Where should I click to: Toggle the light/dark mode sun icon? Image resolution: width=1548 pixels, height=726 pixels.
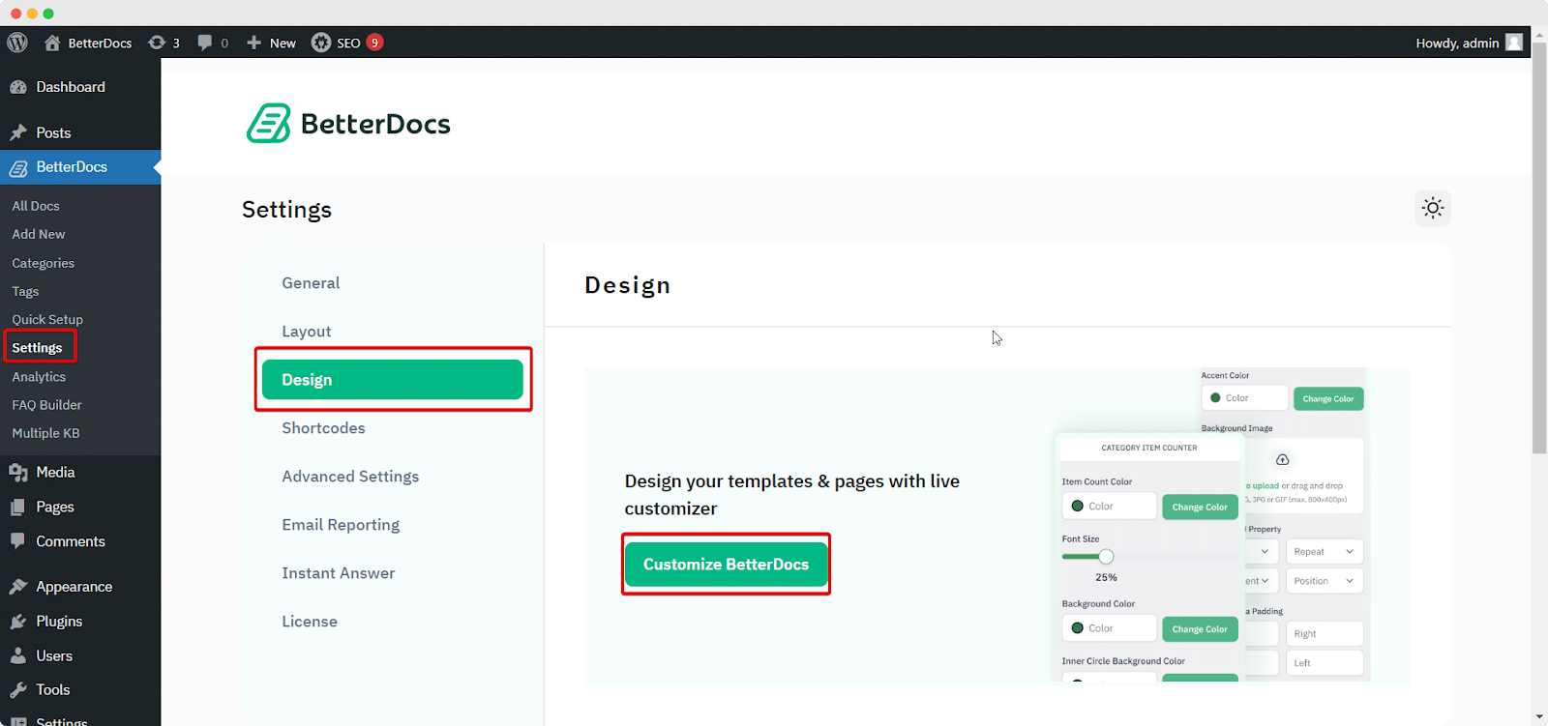1433,208
